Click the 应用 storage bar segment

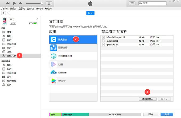[x=55, y=115]
